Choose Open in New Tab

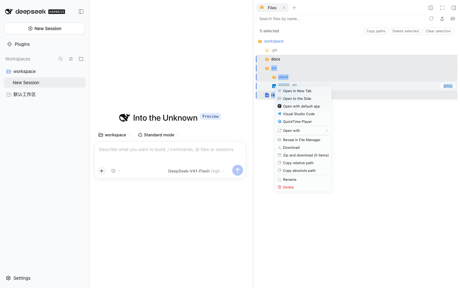tap(303, 91)
